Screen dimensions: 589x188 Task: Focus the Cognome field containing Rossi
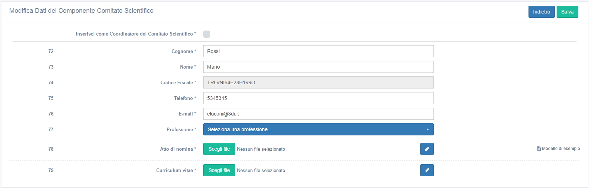pos(318,51)
